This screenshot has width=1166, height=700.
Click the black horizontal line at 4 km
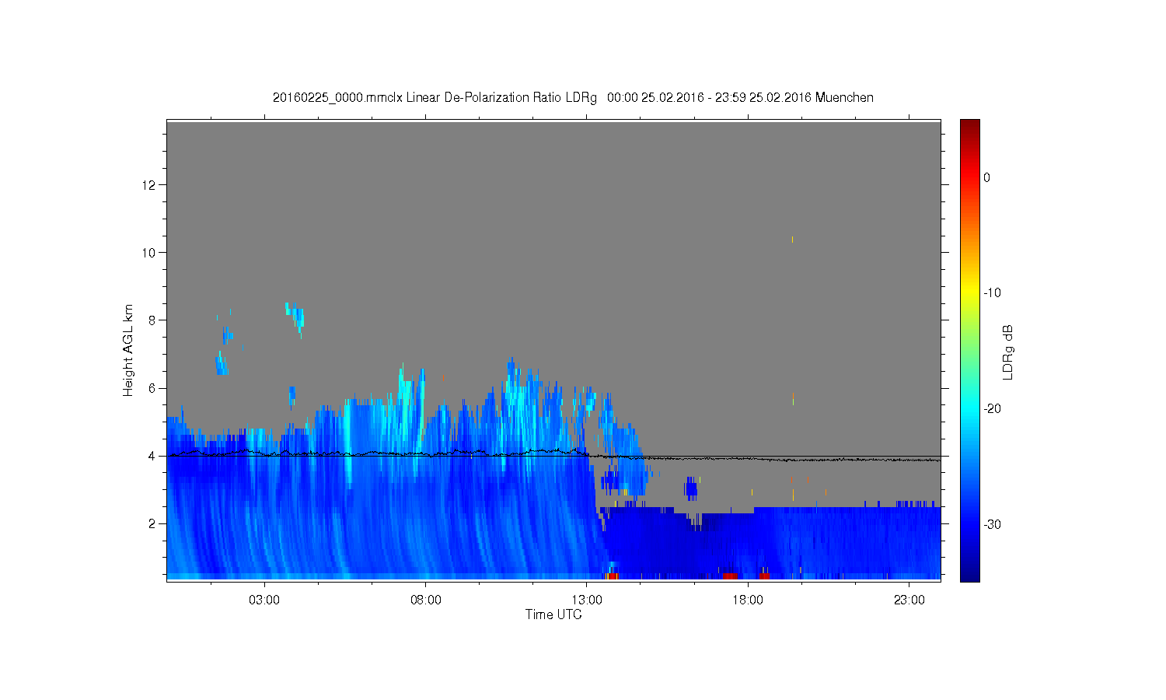click(553, 457)
